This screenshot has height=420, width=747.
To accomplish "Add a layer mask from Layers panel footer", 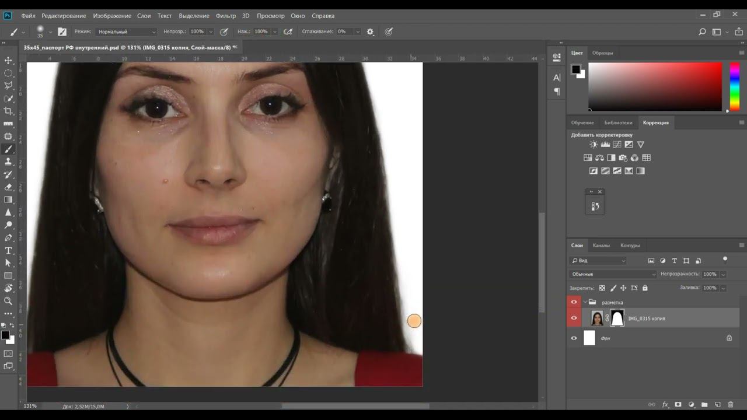I will (678, 404).
